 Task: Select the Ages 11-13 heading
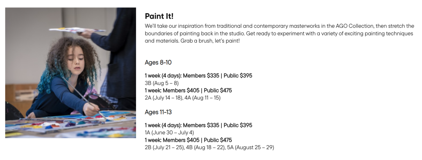click(x=158, y=112)
